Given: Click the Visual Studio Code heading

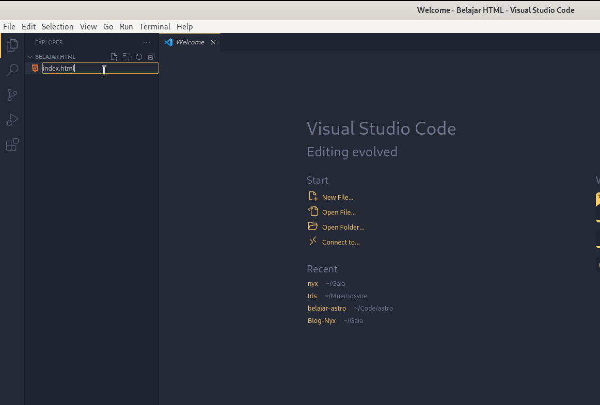Looking at the screenshot, I should point(381,128).
